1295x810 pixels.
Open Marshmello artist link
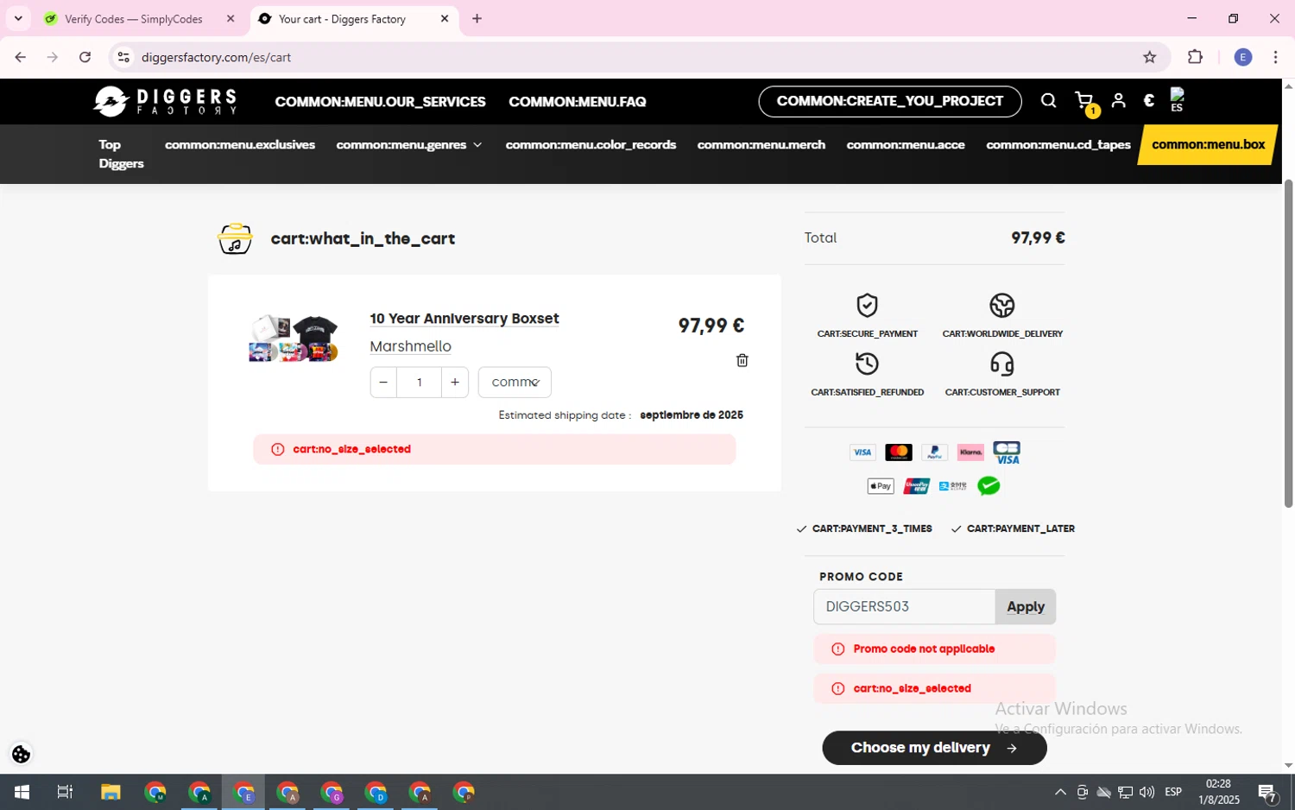click(x=410, y=346)
